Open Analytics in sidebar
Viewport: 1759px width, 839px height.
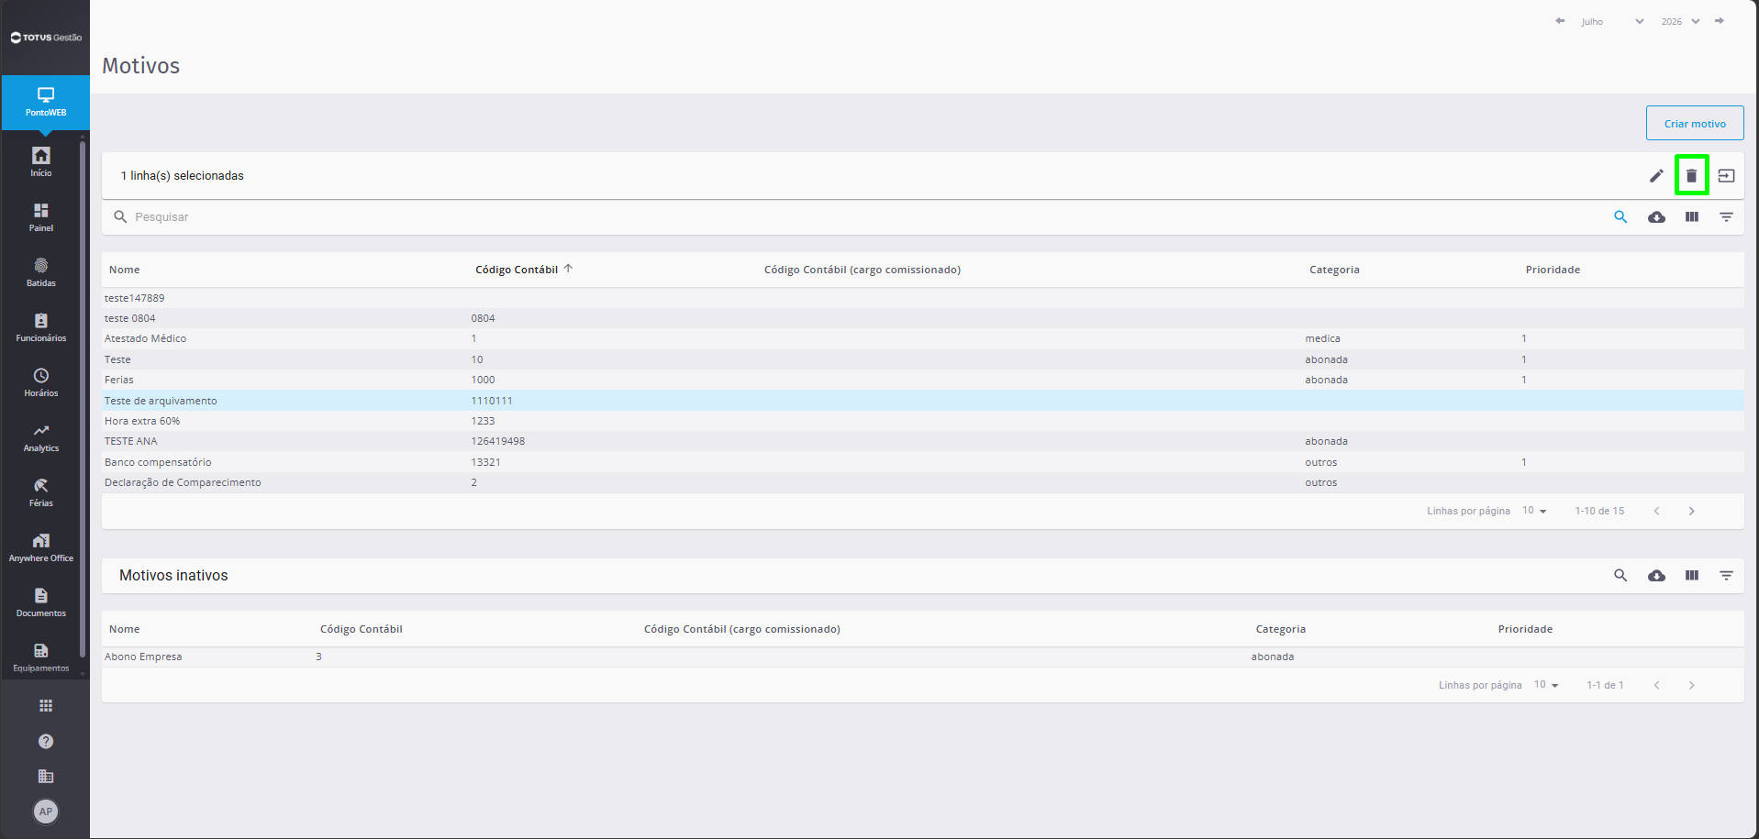point(41,437)
